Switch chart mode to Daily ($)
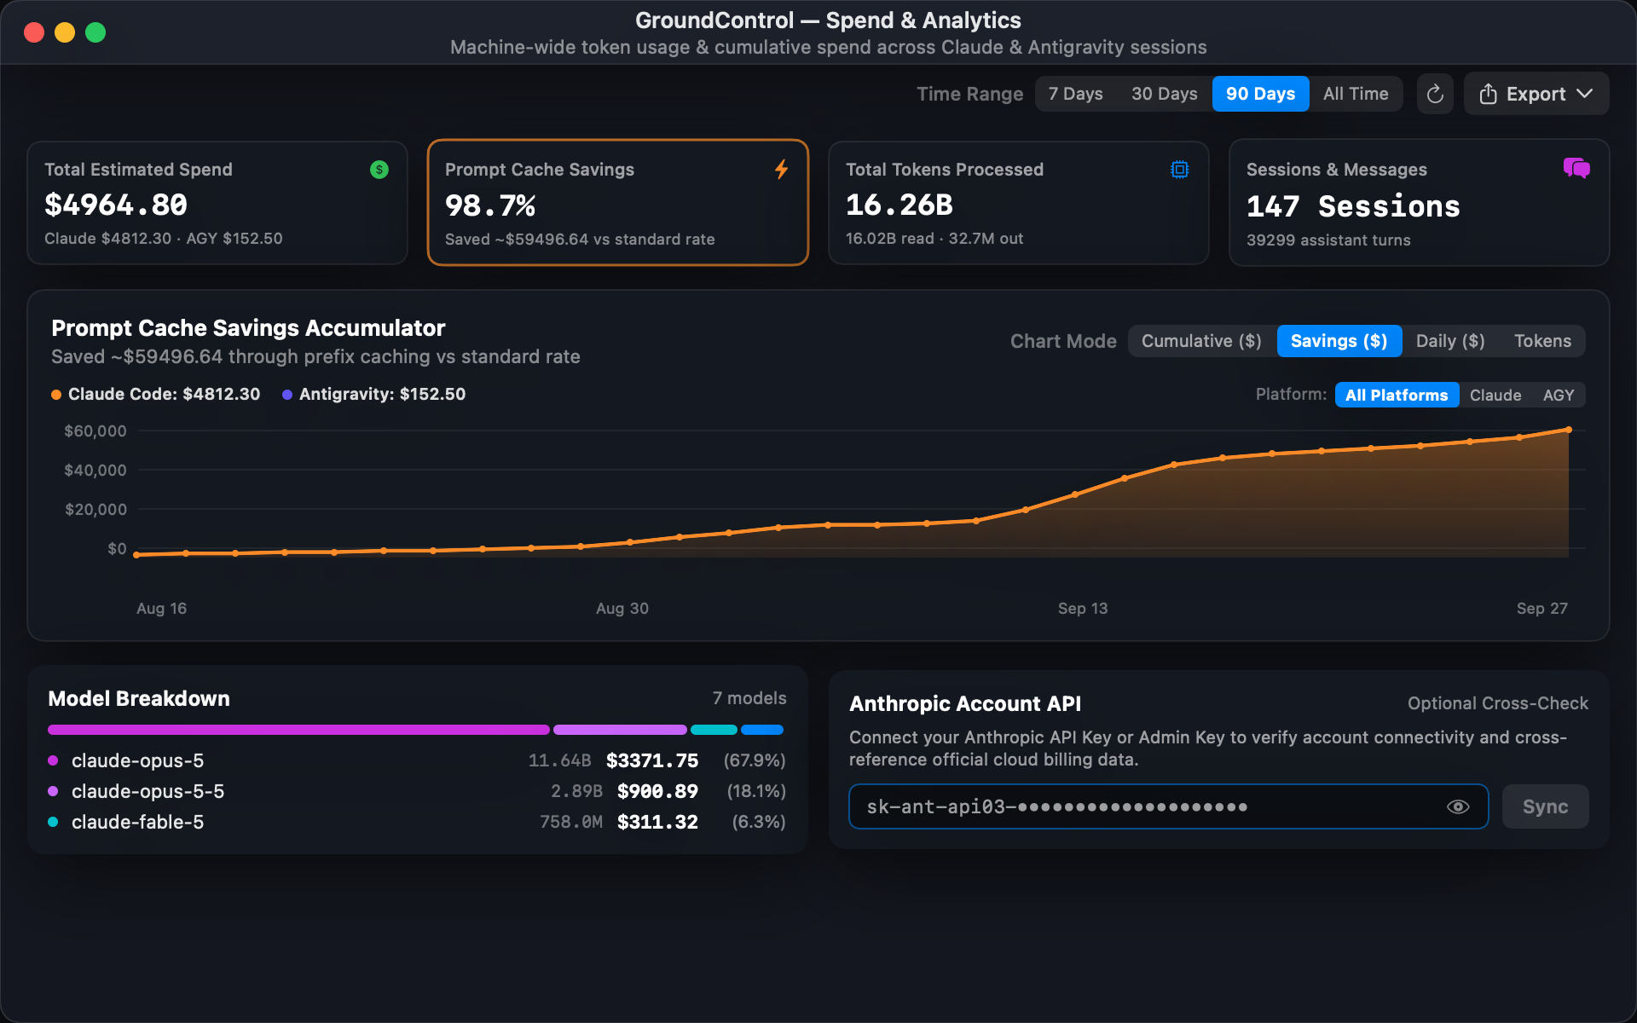The image size is (1637, 1023). (x=1450, y=341)
